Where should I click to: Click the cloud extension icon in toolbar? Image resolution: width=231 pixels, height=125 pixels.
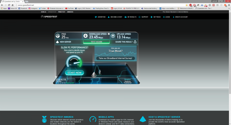pos(202,5)
